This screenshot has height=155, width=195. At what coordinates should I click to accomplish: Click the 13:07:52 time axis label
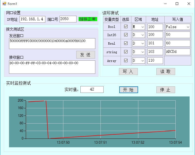[138, 142]
